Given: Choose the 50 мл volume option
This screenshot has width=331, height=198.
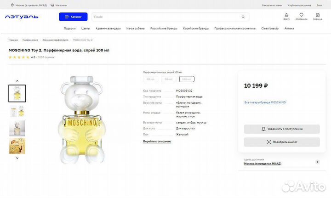Looking at the screenshot, I should pyautogui.click(x=168, y=79).
